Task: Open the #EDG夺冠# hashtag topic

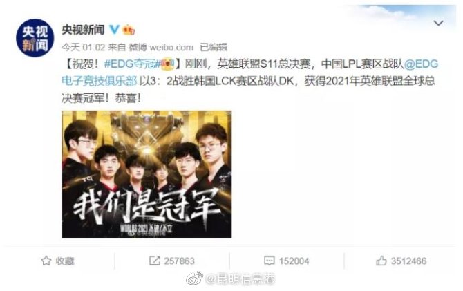Action: click(x=133, y=64)
